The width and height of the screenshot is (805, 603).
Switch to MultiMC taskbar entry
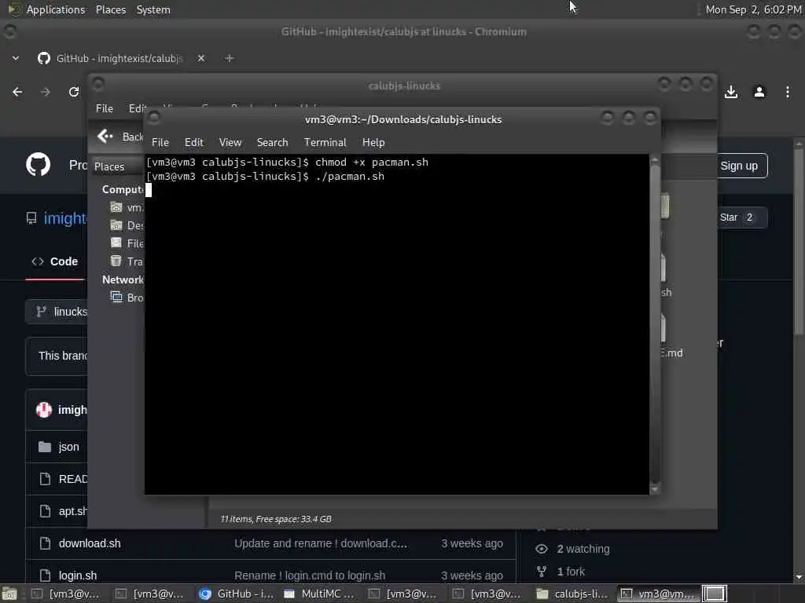321,594
